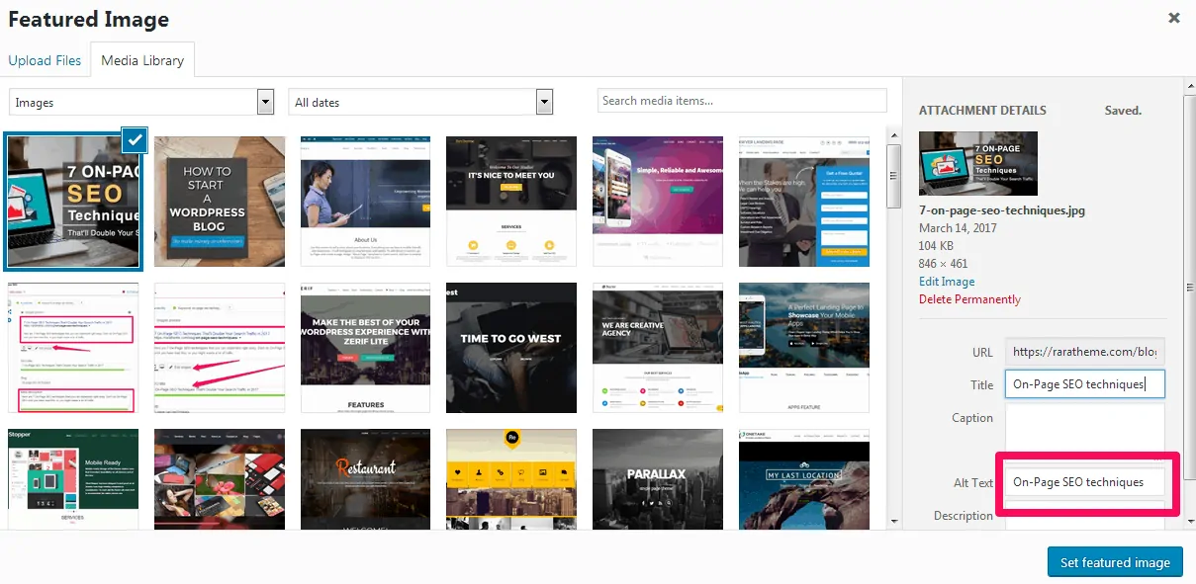Image resolution: width=1196 pixels, height=584 pixels.
Task: Select the Stopper Mobile Ready thumbnail
Action: (73, 478)
